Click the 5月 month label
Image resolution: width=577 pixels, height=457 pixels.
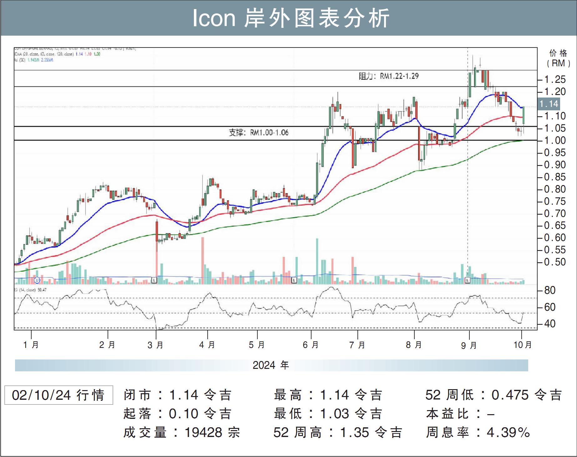257,345
